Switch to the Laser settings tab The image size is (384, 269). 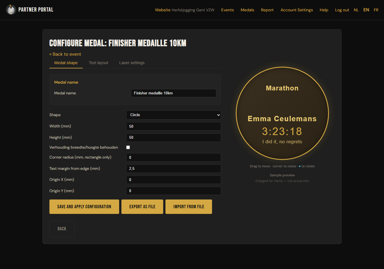[132, 63]
